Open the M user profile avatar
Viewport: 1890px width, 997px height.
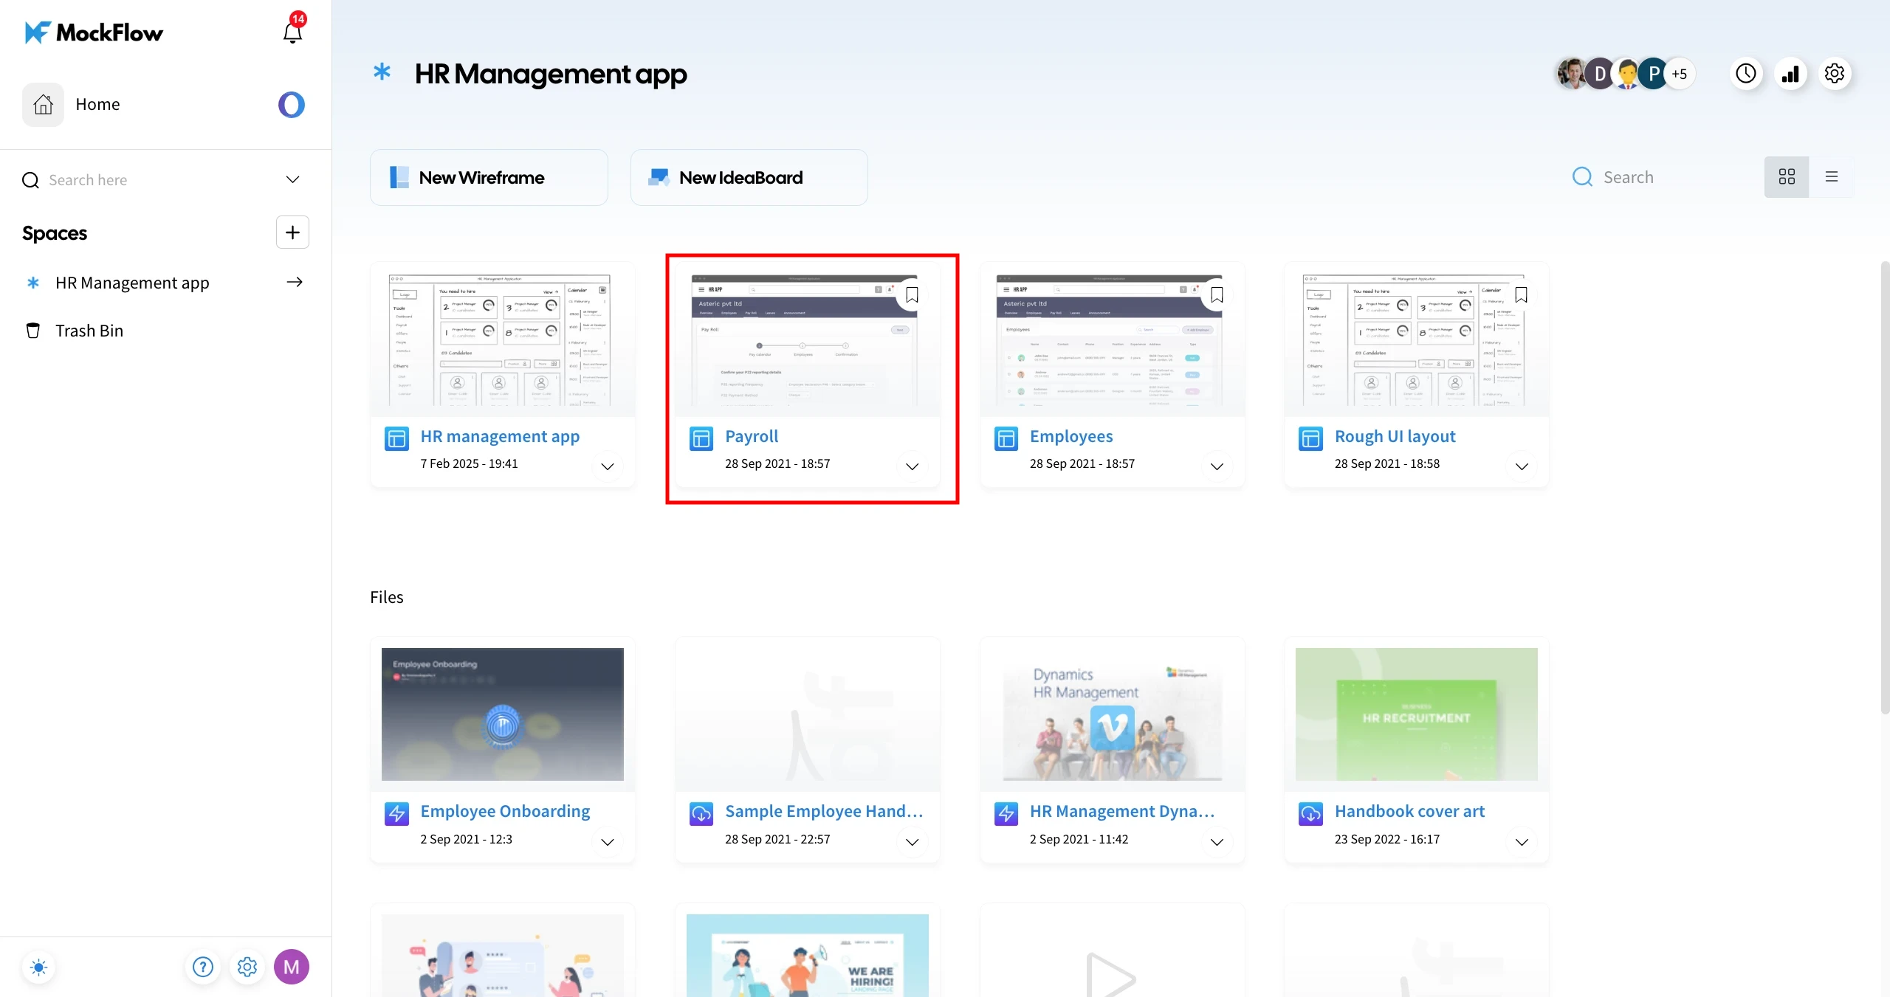click(x=292, y=967)
